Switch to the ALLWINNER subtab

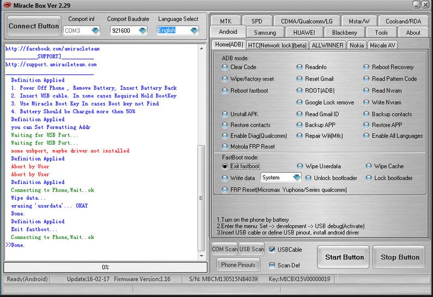[327, 45]
